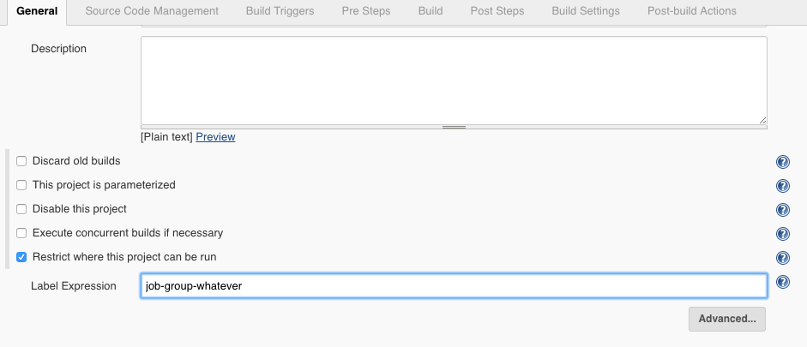The height and width of the screenshot is (347, 807).
Task: Tick the Disable this project checkbox
Action: point(22,209)
